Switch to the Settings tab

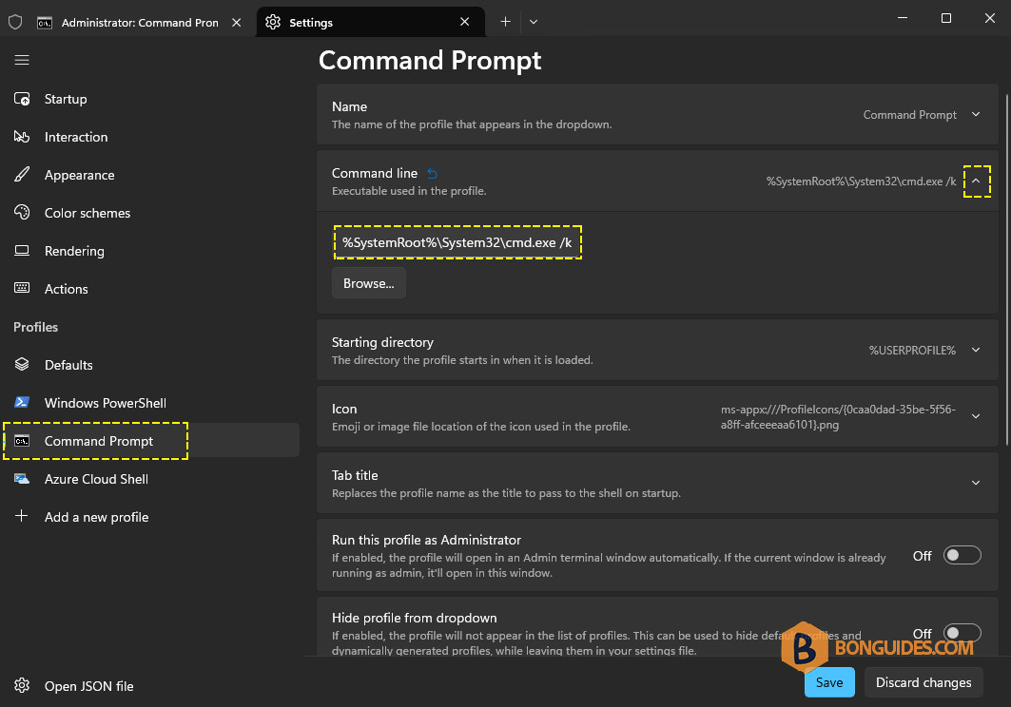point(370,23)
